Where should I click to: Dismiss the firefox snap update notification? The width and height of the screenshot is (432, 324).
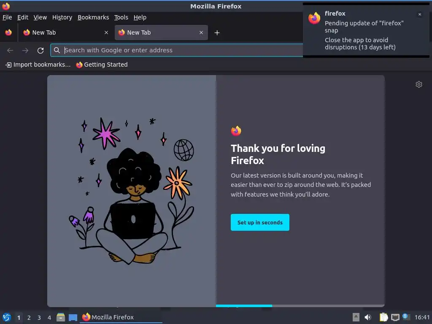tap(420, 14)
